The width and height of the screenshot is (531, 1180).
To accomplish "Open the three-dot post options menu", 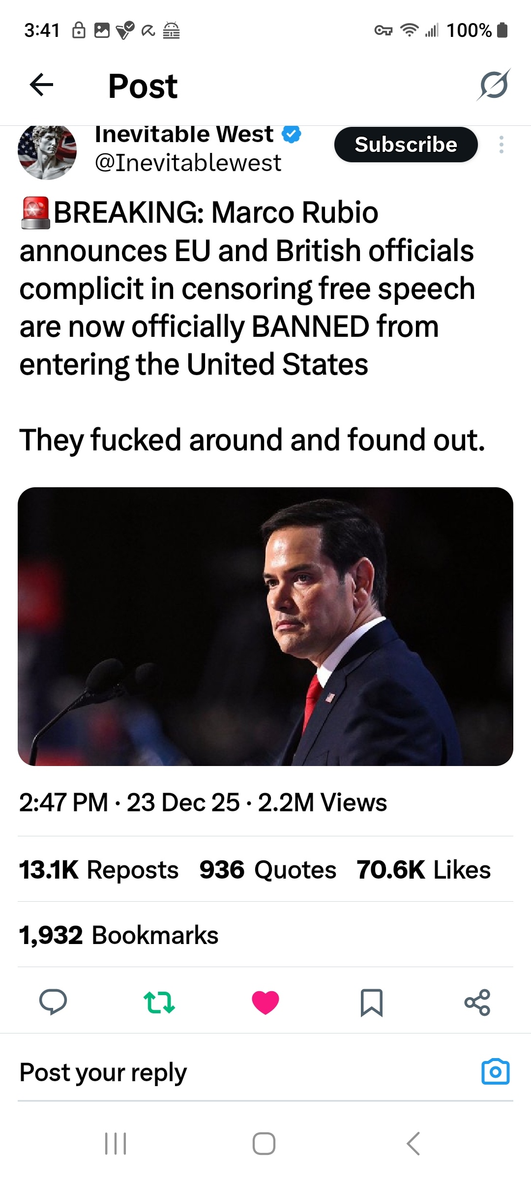I will [x=501, y=145].
